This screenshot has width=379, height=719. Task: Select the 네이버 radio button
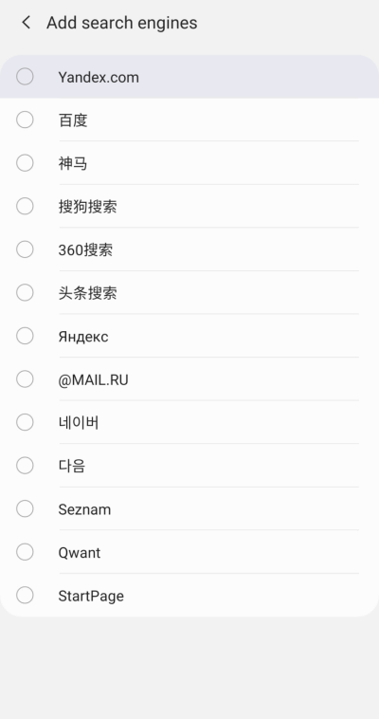[x=25, y=422]
